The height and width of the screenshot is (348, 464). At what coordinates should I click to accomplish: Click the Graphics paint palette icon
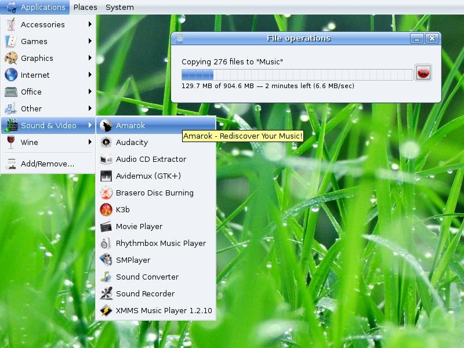click(x=11, y=58)
